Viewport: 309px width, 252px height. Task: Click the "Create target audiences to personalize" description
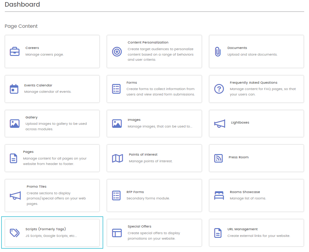point(161,54)
